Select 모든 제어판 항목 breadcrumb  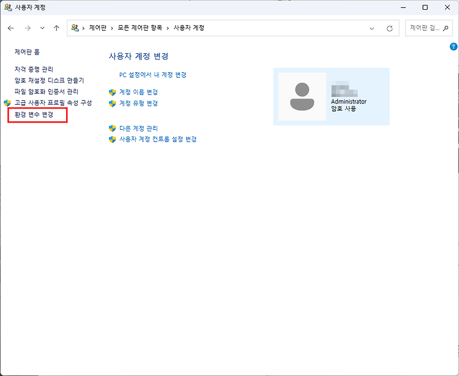(140, 28)
